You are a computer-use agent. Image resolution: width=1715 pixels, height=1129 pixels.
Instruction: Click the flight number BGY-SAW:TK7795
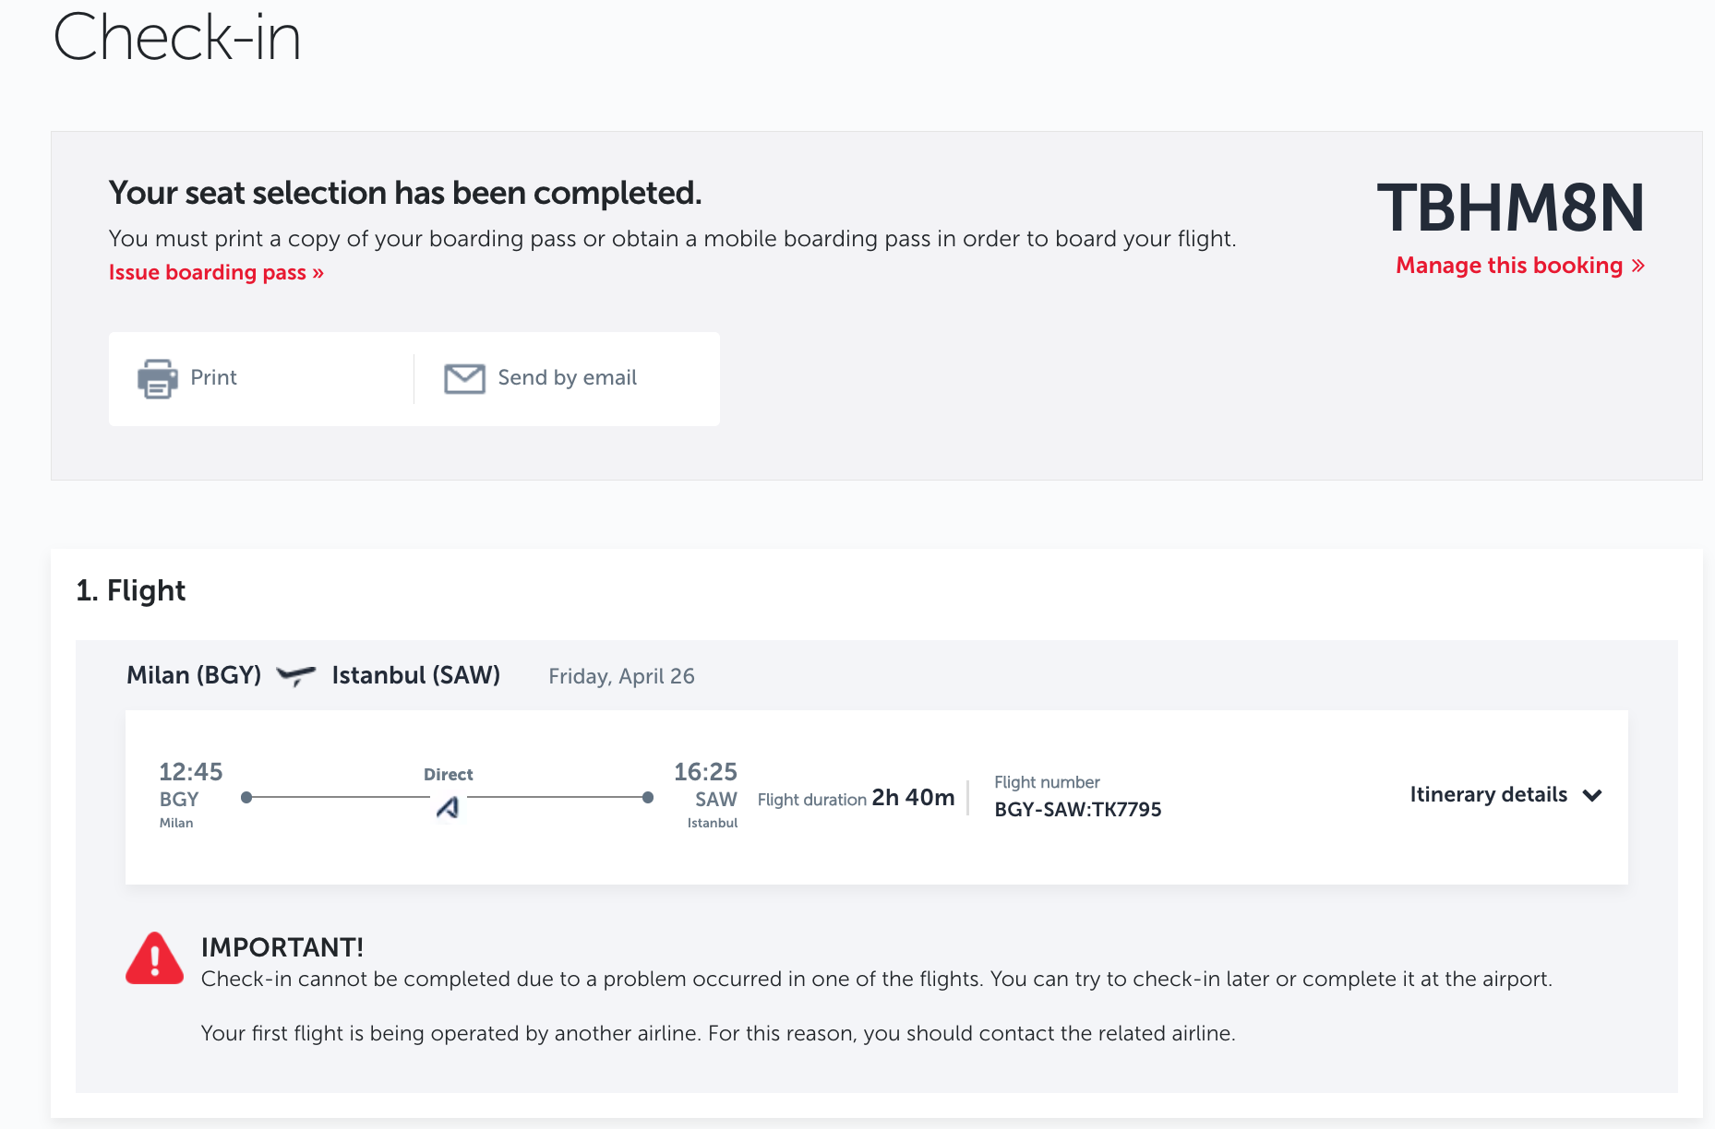coord(1077,810)
